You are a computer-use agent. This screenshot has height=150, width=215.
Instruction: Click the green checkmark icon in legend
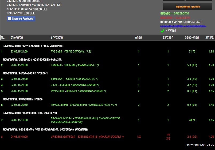(162, 31)
